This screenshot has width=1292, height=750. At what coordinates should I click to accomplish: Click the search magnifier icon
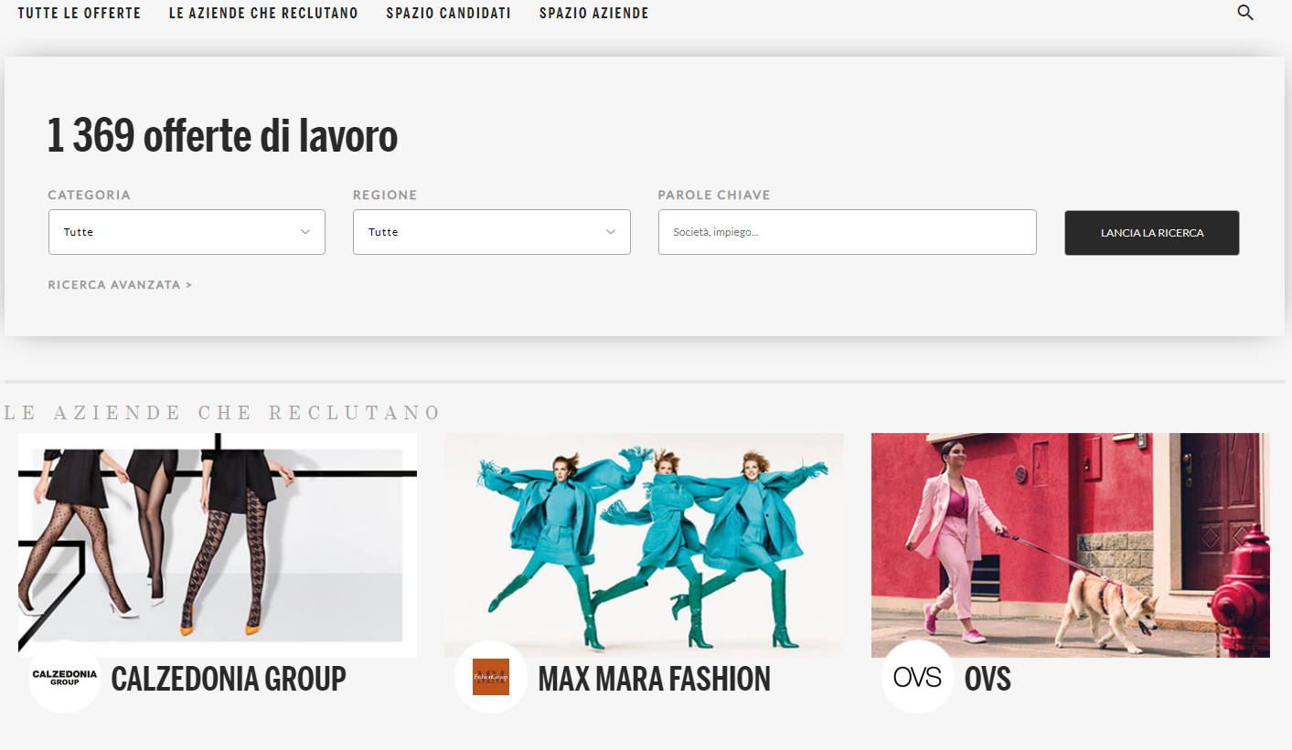[1244, 13]
